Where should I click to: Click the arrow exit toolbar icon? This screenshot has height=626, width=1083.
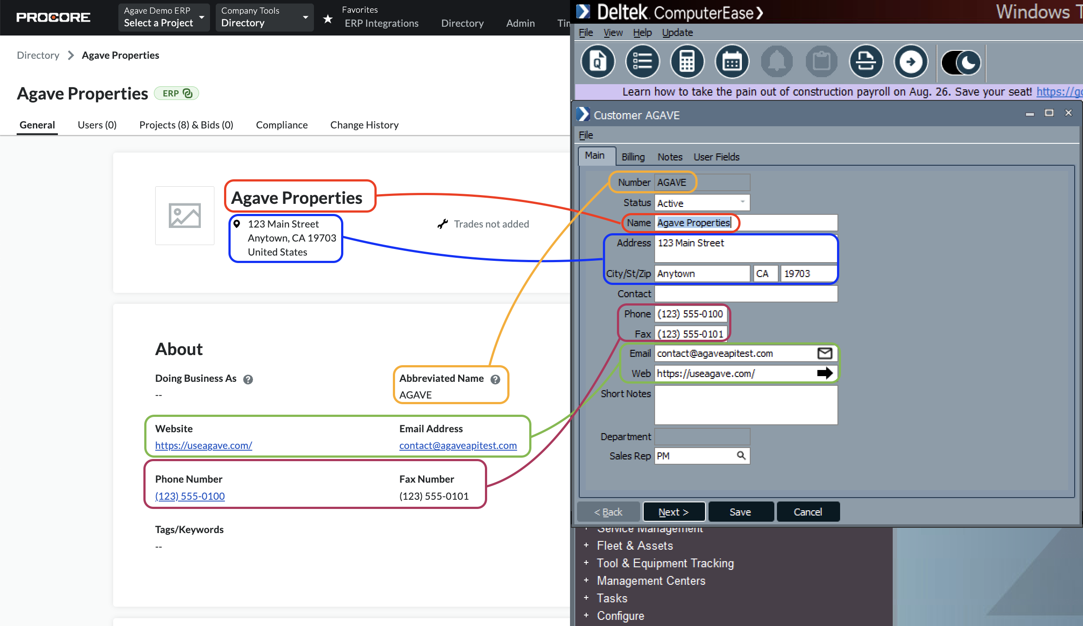(x=911, y=62)
